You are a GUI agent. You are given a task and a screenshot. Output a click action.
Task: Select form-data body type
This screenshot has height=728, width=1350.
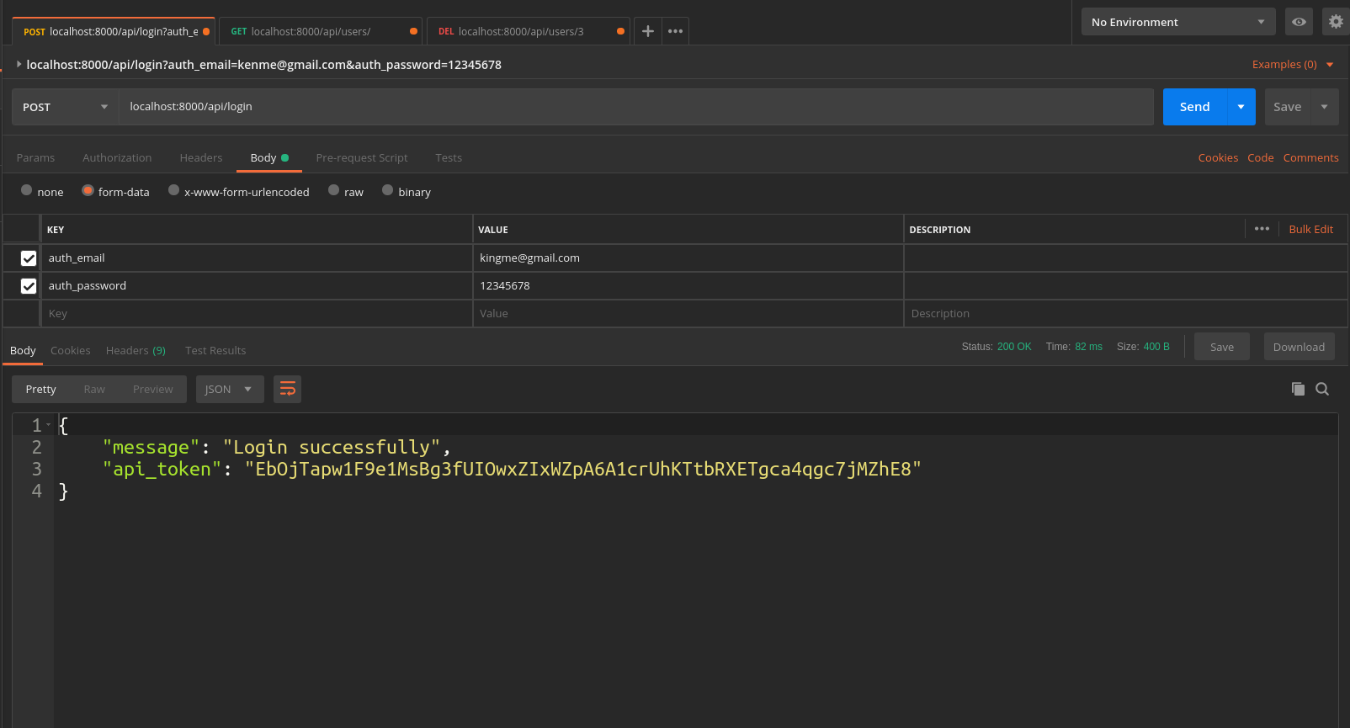(x=88, y=190)
